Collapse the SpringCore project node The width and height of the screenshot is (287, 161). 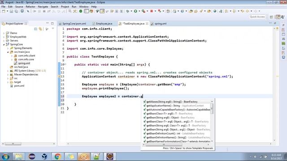coord(4,44)
